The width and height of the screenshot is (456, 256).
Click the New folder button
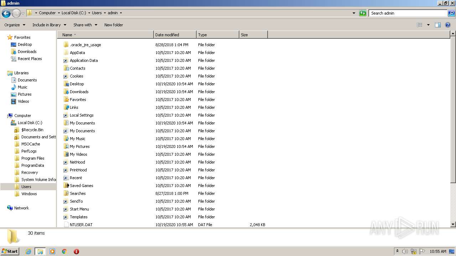coord(114,25)
